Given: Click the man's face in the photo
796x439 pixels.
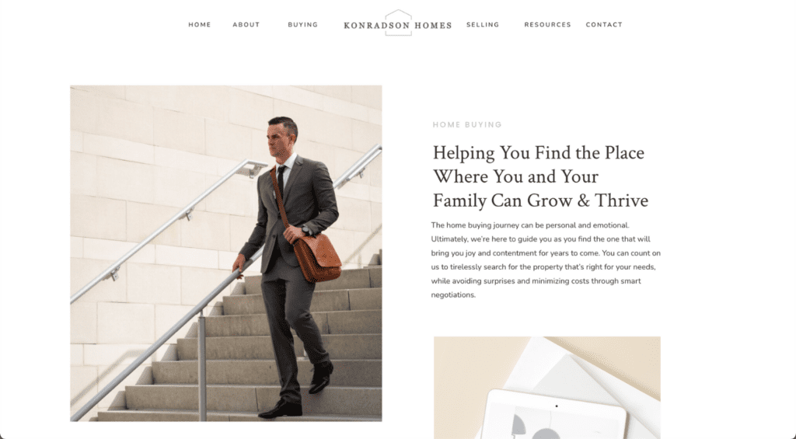Looking at the screenshot, I should 281,138.
